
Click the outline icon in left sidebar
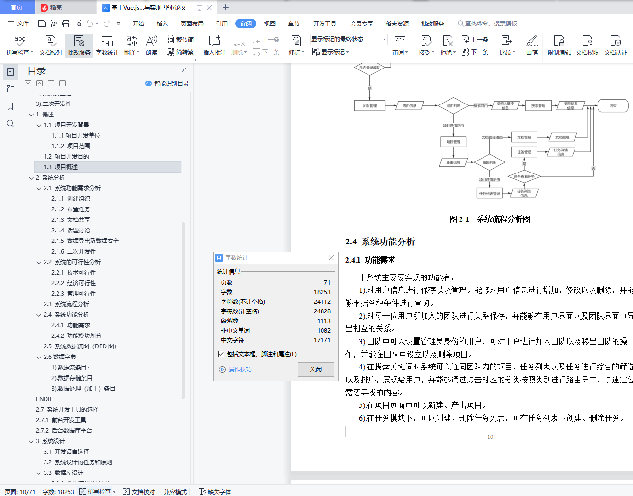tap(11, 72)
